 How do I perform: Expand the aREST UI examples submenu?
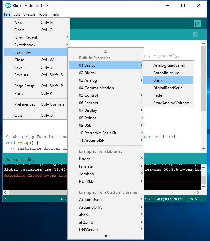click(x=106, y=222)
